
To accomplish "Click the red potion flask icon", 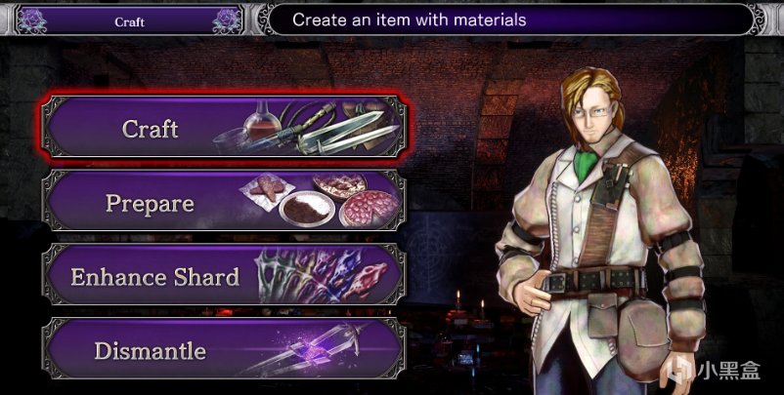I will coord(263,120).
